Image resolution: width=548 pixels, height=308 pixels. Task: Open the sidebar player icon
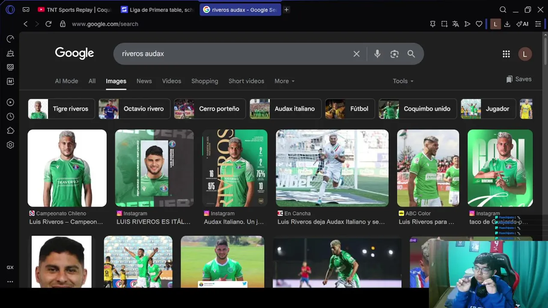[10, 102]
